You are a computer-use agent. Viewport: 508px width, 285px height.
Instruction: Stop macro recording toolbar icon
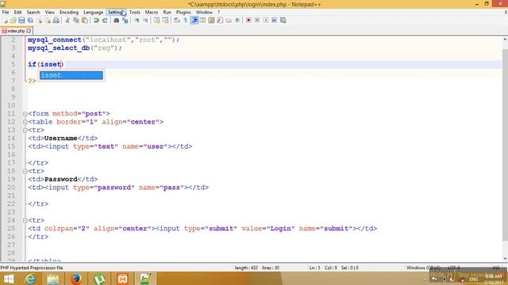point(257,21)
